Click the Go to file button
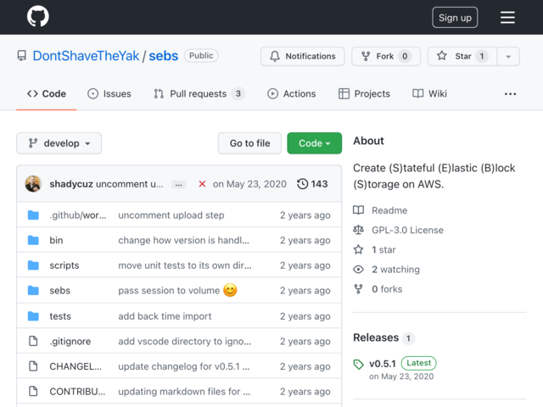 (249, 143)
